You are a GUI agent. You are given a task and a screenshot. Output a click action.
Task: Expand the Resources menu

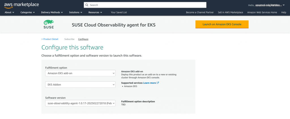point(95,12)
